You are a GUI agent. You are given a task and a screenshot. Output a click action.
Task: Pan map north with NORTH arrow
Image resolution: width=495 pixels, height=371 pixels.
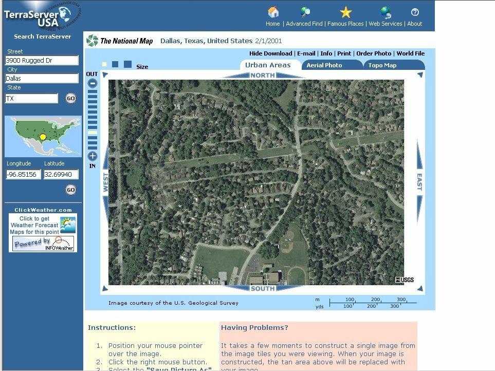pyautogui.click(x=262, y=76)
